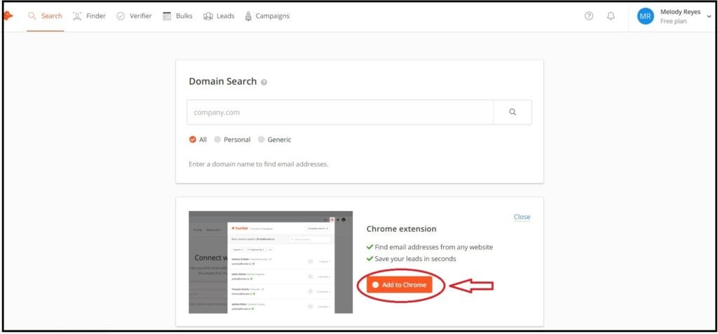Expand the Melody Reyes account dropdown arrow
The height and width of the screenshot is (334, 718).
pos(710,17)
